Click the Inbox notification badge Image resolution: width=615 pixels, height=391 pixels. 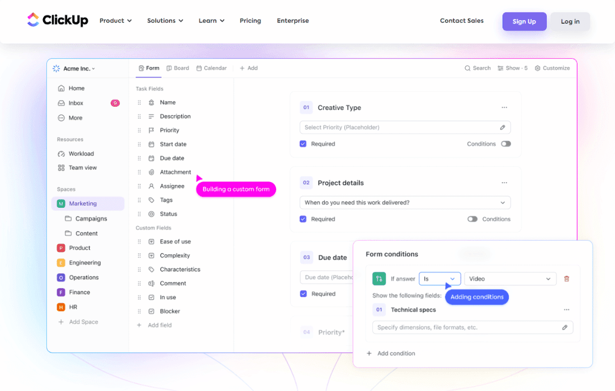coord(115,103)
